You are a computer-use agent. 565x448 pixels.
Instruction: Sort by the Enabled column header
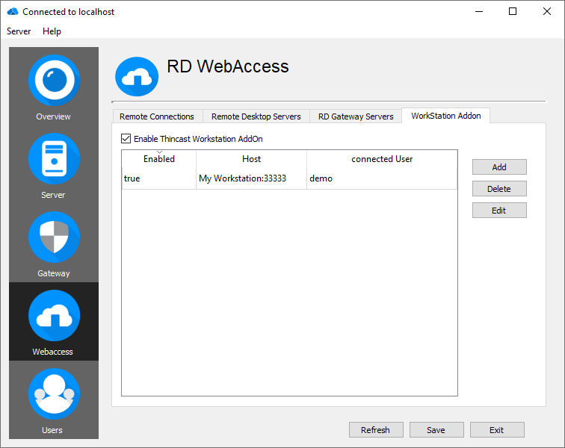click(x=159, y=159)
